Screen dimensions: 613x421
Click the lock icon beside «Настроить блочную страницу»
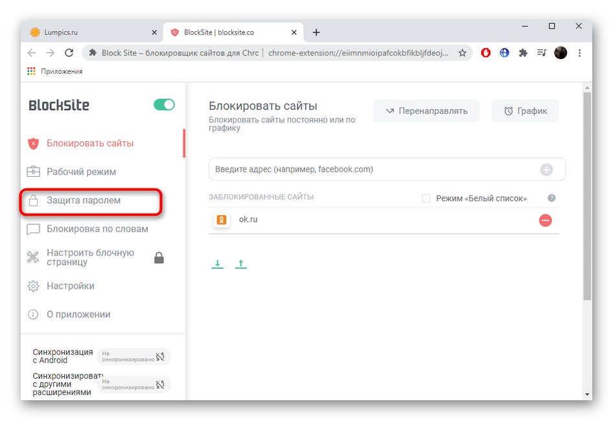click(x=159, y=257)
